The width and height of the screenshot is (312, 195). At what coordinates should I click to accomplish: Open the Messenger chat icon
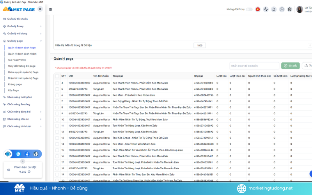pos(18,154)
